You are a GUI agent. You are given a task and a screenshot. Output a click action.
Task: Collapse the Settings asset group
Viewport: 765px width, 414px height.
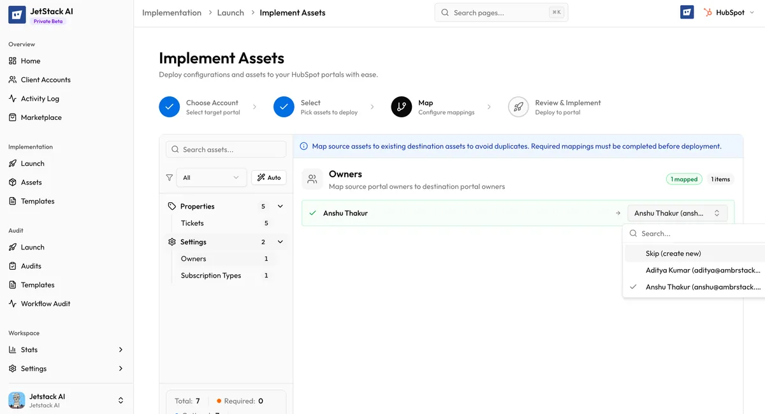pyautogui.click(x=279, y=242)
